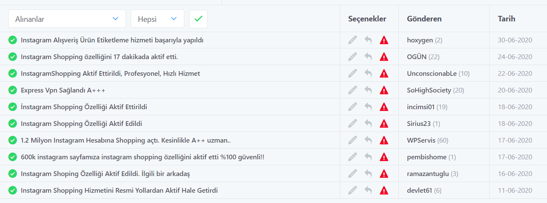Click edit pencil on Express Vpn review
Viewport: 547px width, 203px height.
352,90
